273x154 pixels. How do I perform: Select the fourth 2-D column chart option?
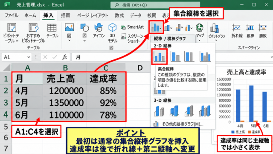[x=205, y=56]
